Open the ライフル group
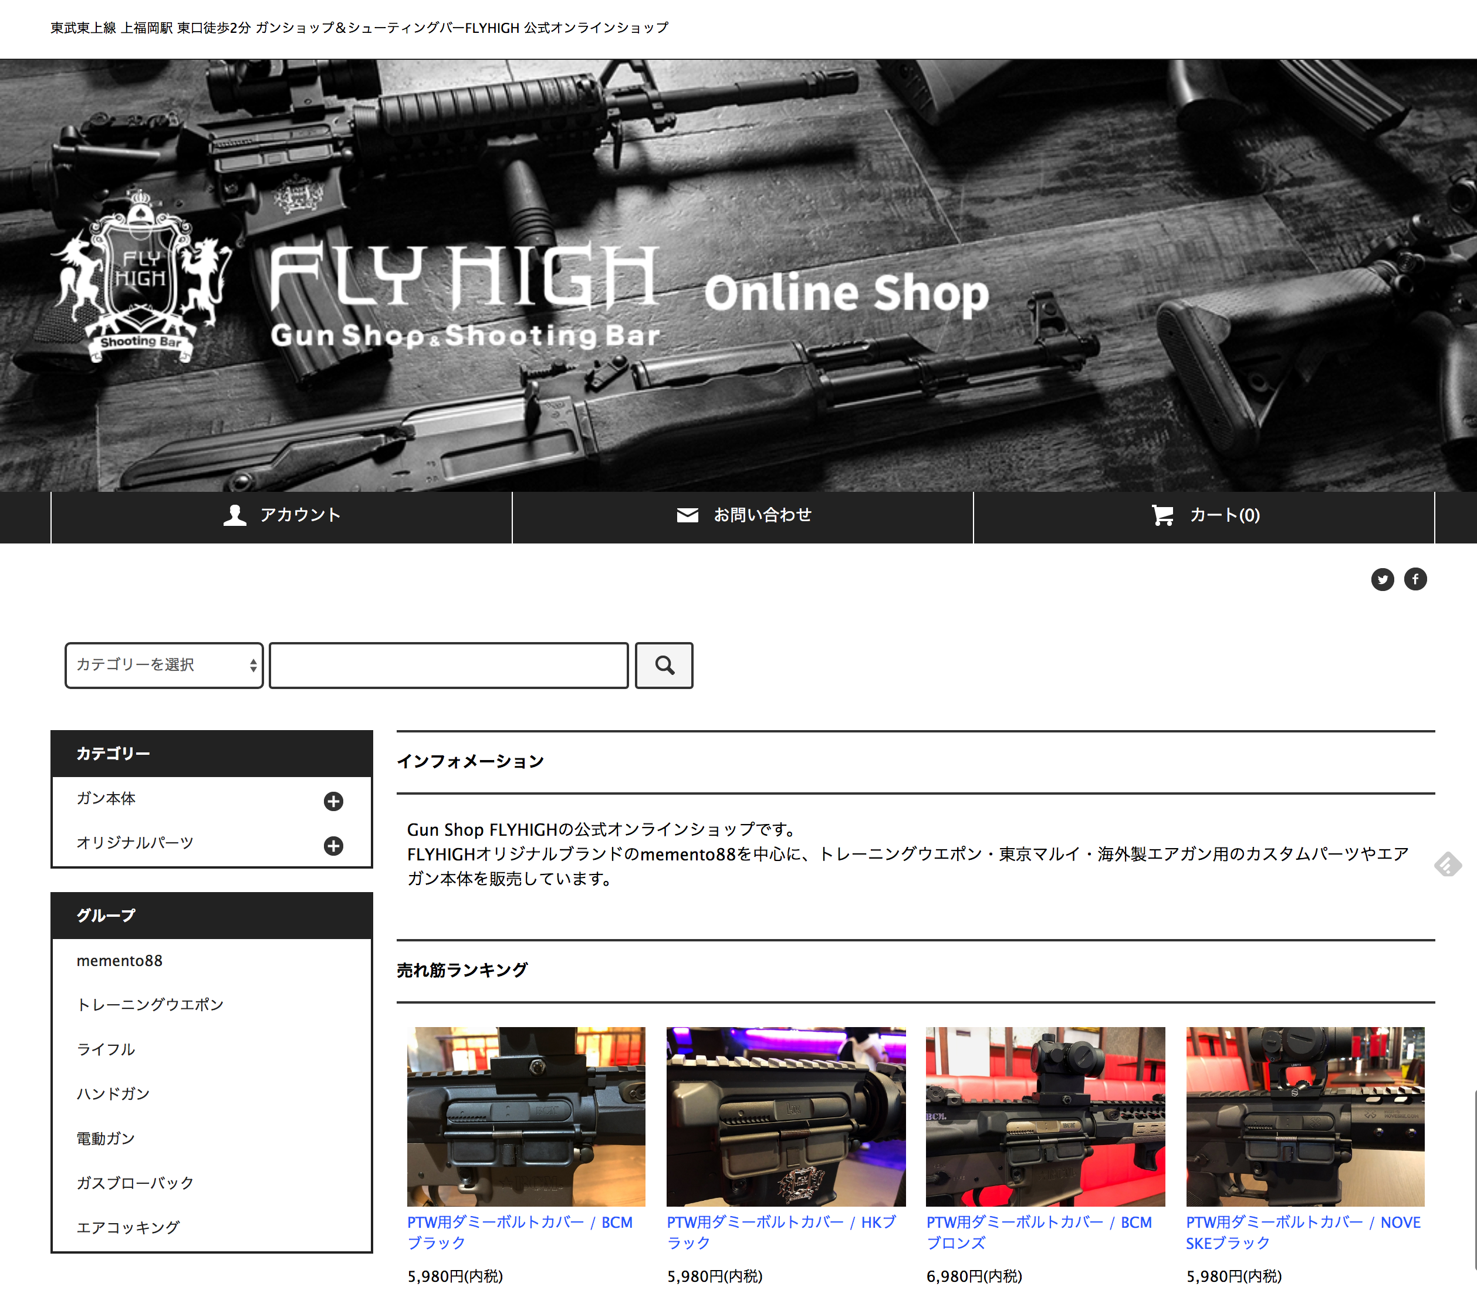The height and width of the screenshot is (1300, 1477). tap(106, 1049)
